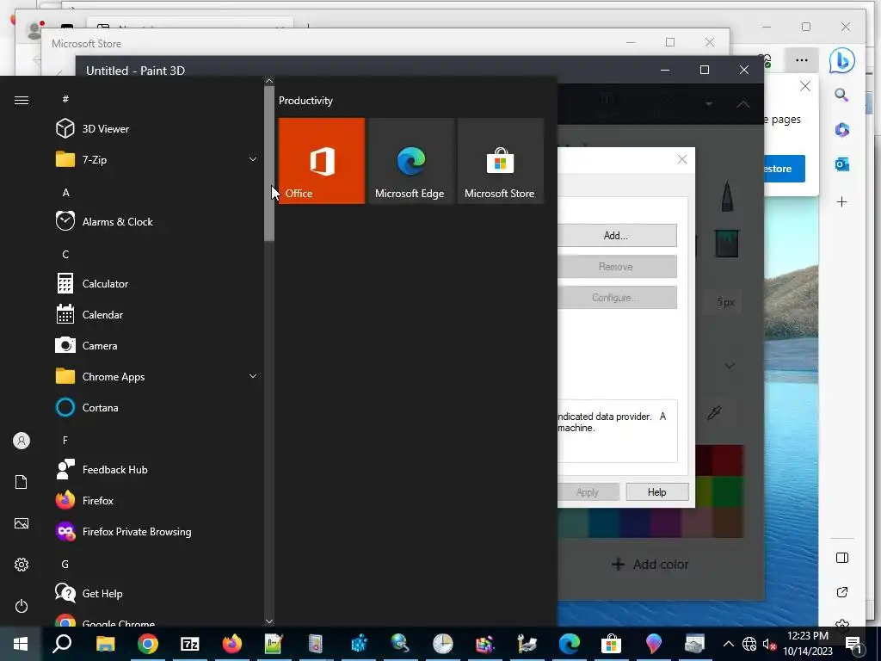Image resolution: width=881 pixels, height=661 pixels.
Task: Click open-link-externally icon in Edge sidebar
Action: tap(841, 592)
